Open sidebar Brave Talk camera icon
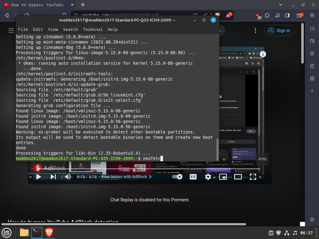This screenshot has width=319, height=239. [312, 29]
